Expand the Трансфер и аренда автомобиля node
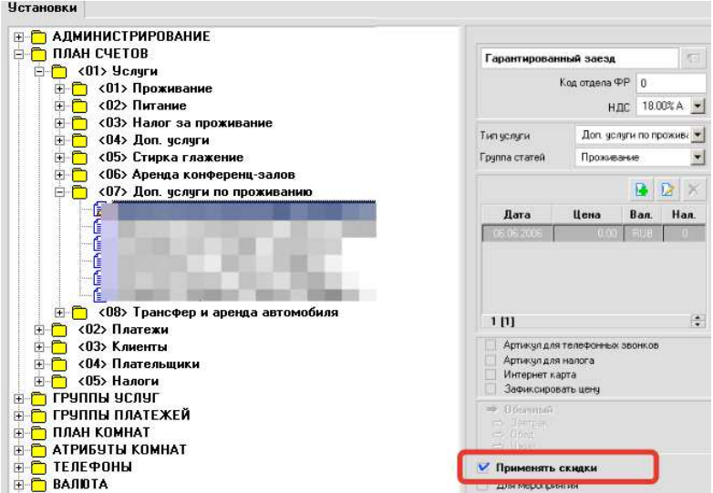The image size is (713, 493). pyautogui.click(x=60, y=313)
